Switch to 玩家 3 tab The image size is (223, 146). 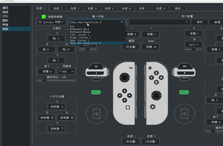75,8
